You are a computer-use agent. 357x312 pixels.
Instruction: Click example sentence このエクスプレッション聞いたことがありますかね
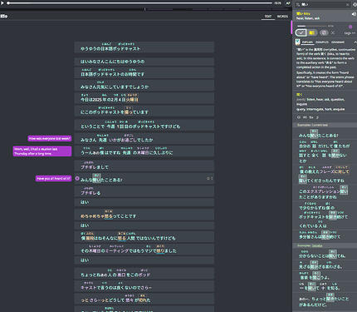pos(325,193)
